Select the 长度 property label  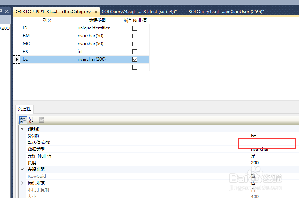pyautogui.click(x=32, y=163)
